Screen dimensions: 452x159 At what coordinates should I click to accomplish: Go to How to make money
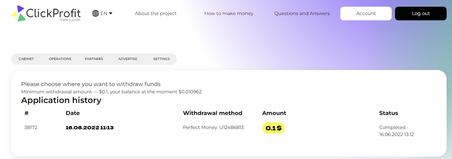point(229,13)
